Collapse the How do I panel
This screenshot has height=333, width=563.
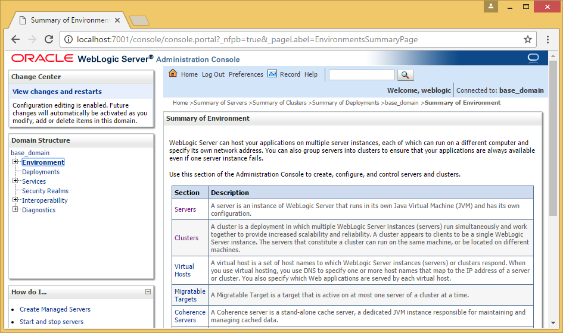[148, 292]
